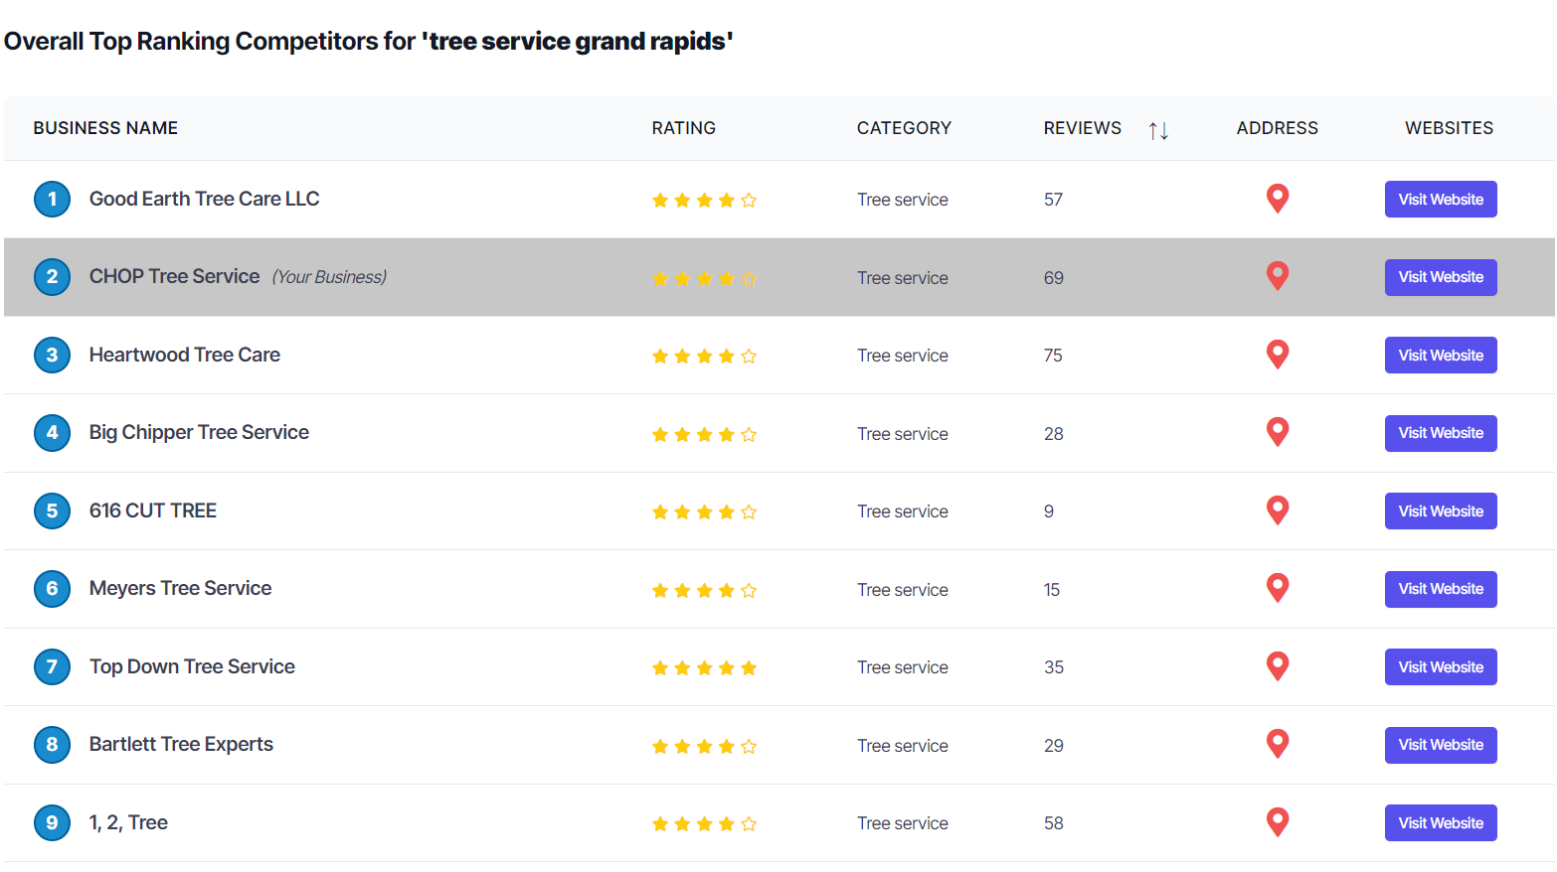Viewport: 1557px width, 872px height.
Task: Click the map pin for Good Earth Tree Care LLC
Action: point(1278,199)
